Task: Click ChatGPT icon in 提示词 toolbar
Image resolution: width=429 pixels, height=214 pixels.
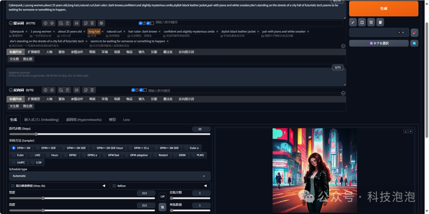Action: 101,23
